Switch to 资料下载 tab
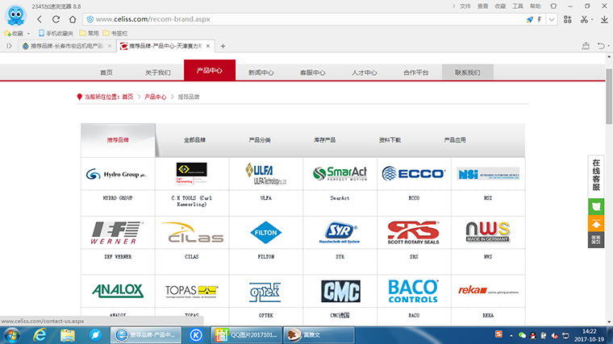The height and width of the screenshot is (344, 613). click(x=390, y=140)
